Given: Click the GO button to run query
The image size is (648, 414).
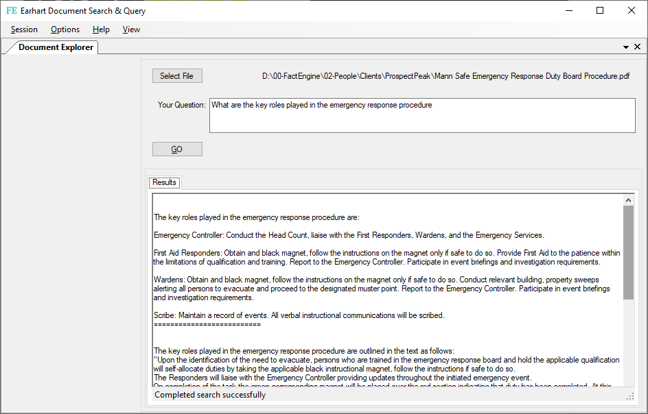Looking at the screenshot, I should [177, 149].
